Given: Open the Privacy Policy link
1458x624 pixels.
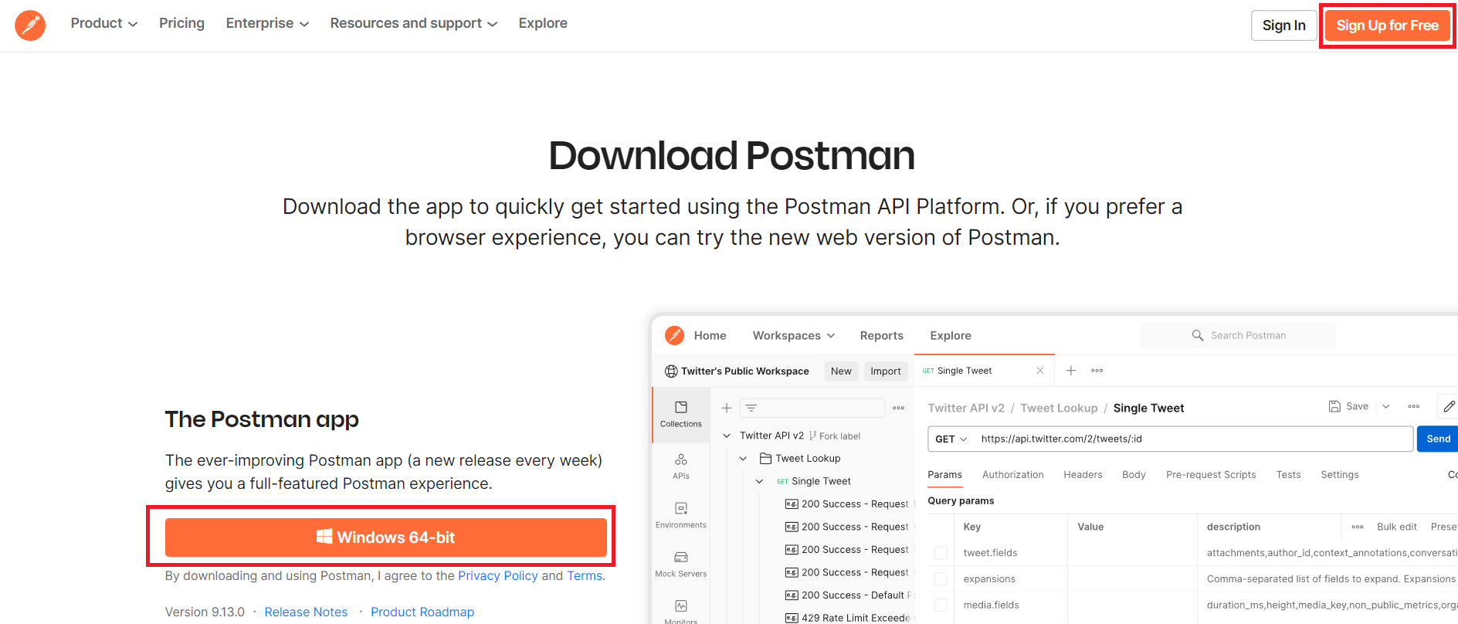Looking at the screenshot, I should tap(497, 575).
